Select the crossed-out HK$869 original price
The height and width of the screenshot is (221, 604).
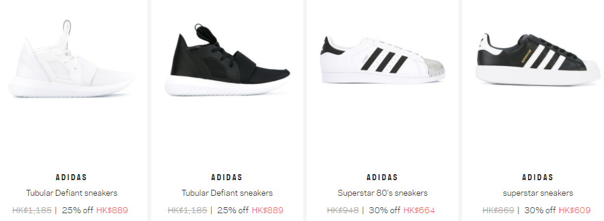498,210
